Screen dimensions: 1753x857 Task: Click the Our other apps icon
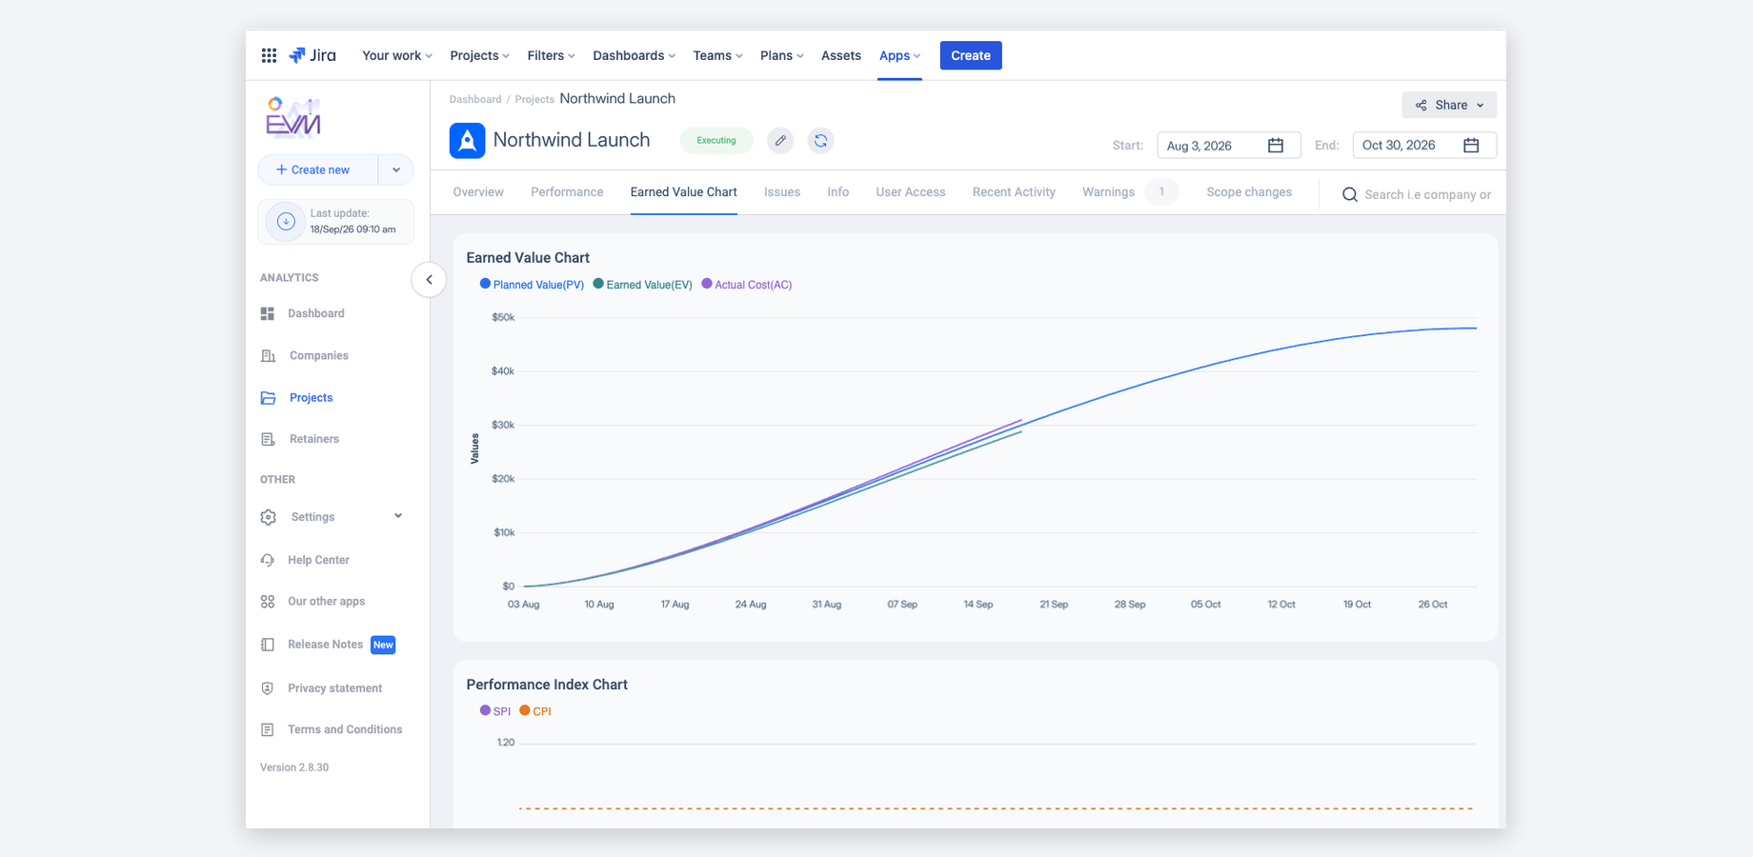click(x=268, y=602)
